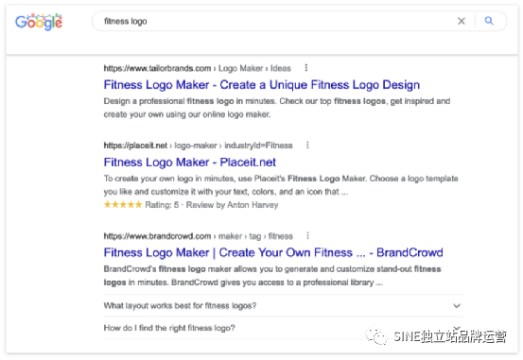This screenshot has height=360, width=523.
Task: Visit the https://www.tailorbrands.com breadcrumb URL
Action: click(x=157, y=68)
